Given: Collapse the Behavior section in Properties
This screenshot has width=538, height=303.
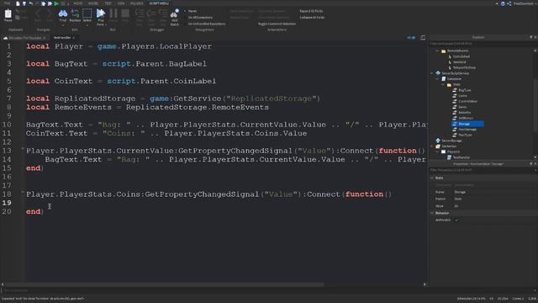Looking at the screenshot, I should pos(432,213).
